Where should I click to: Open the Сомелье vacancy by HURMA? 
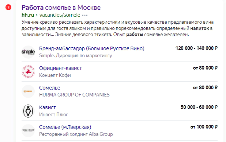(x=50, y=88)
